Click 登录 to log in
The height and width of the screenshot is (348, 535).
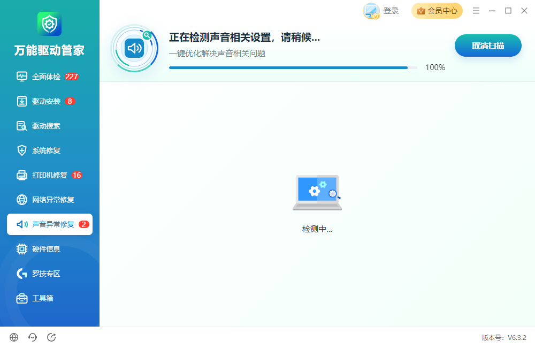click(391, 11)
